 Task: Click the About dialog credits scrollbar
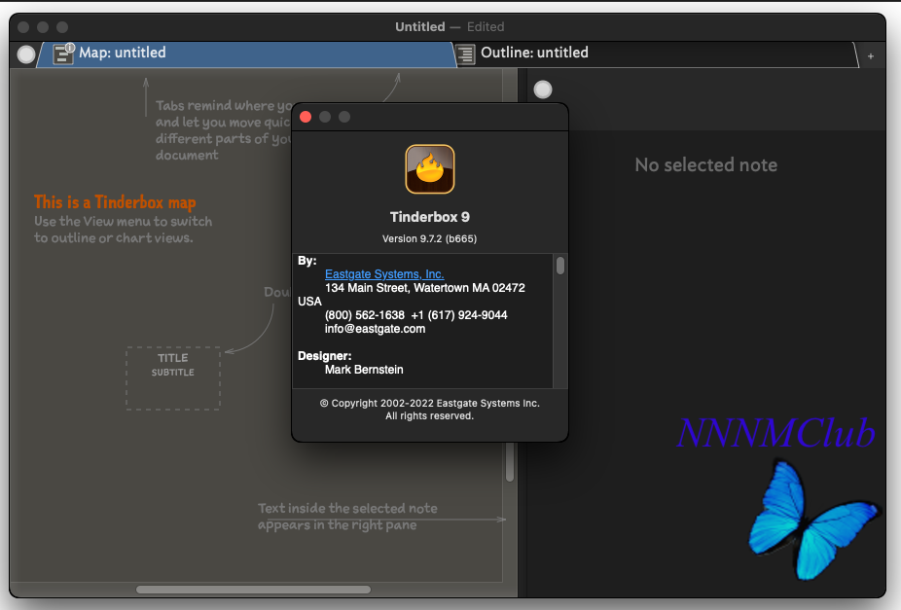coord(560,266)
